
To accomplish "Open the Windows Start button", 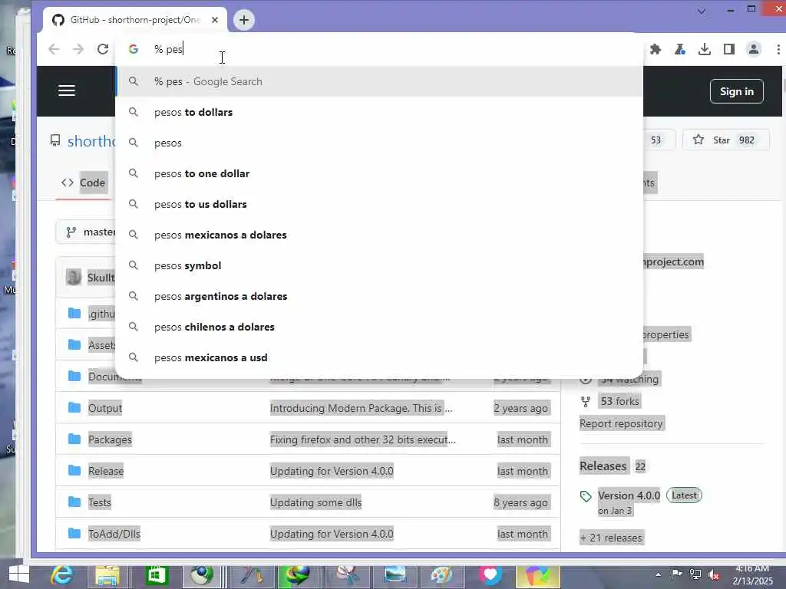I will (x=18, y=574).
